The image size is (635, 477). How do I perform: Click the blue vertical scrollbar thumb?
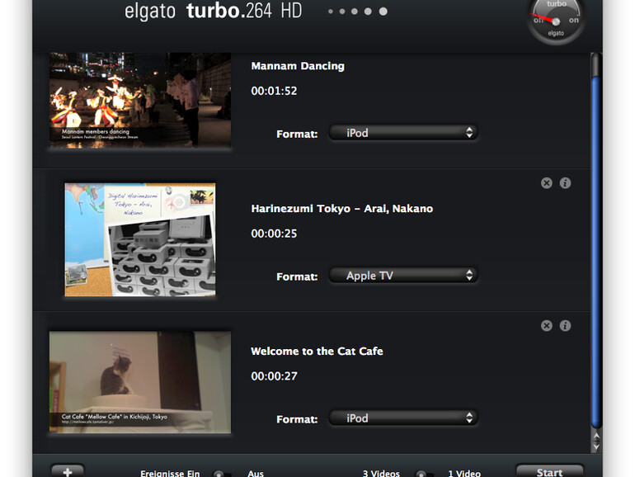tap(595, 251)
